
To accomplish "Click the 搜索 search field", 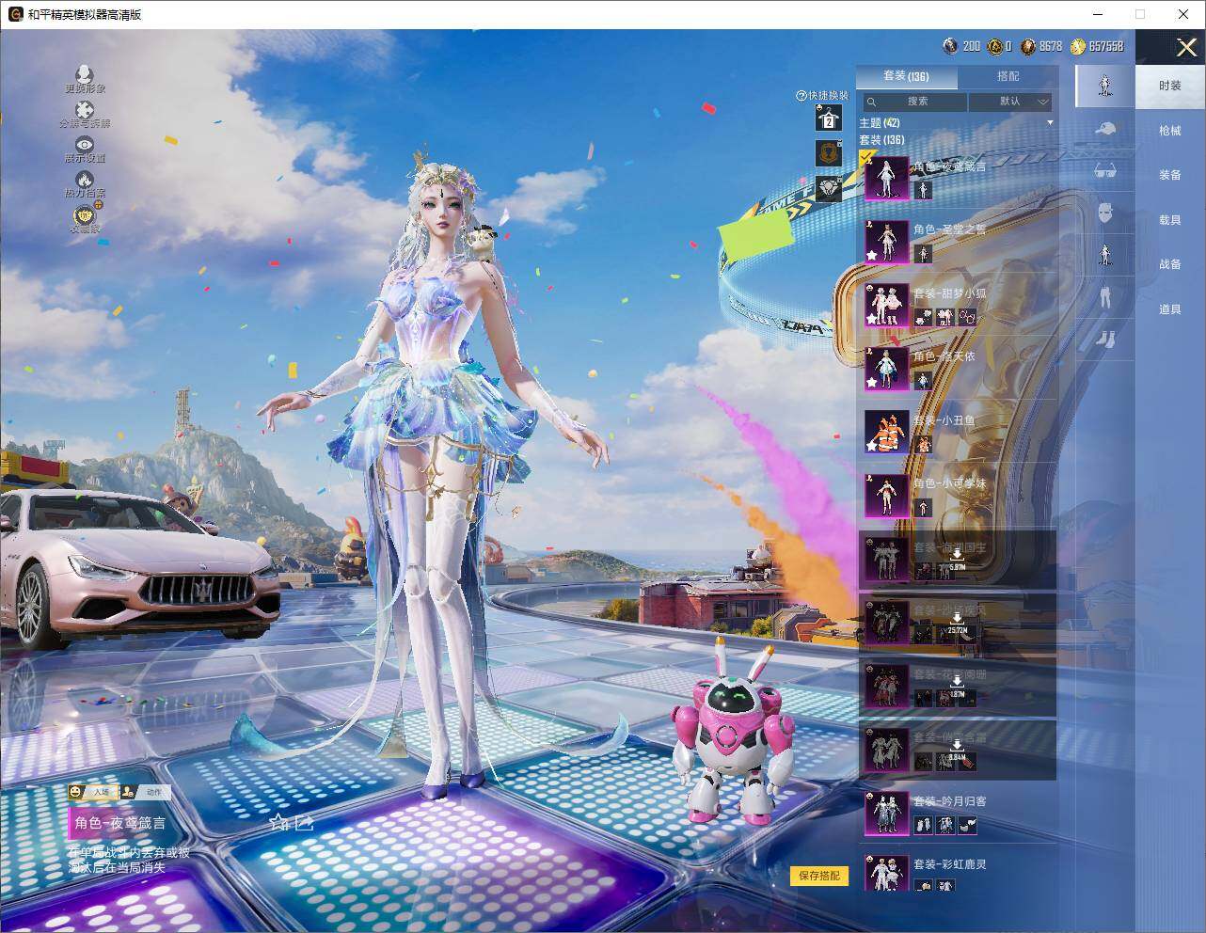I will (x=915, y=102).
